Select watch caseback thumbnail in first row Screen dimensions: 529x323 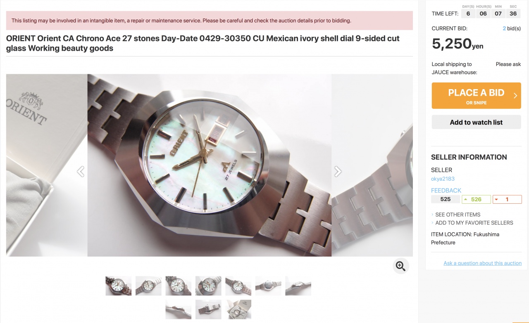268,286
